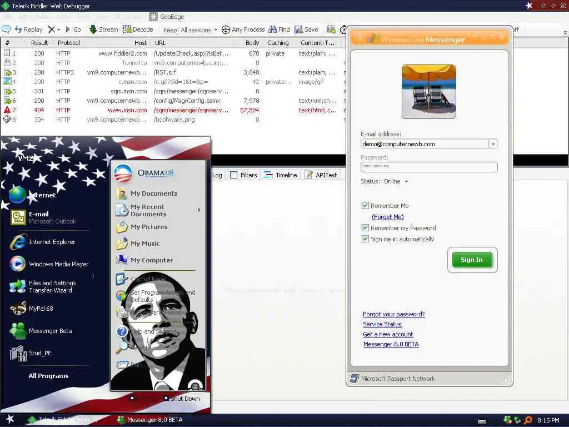Screen dimensions: 569x427
Task: Click the (Forget Me) link
Action: pyautogui.click(x=387, y=217)
